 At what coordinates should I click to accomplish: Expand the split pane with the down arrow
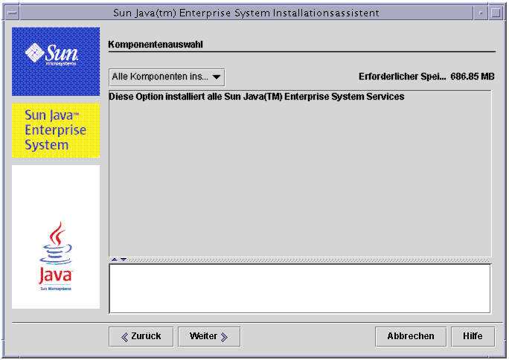pyautogui.click(x=124, y=260)
